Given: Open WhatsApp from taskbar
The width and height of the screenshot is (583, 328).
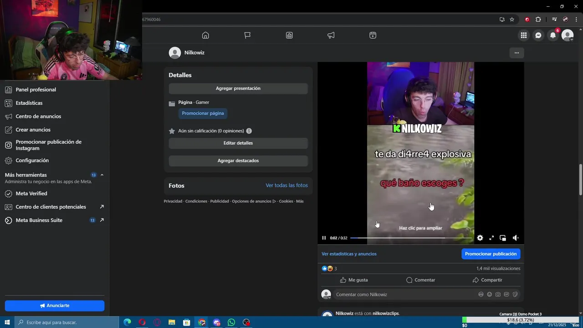Looking at the screenshot, I should tap(231, 323).
